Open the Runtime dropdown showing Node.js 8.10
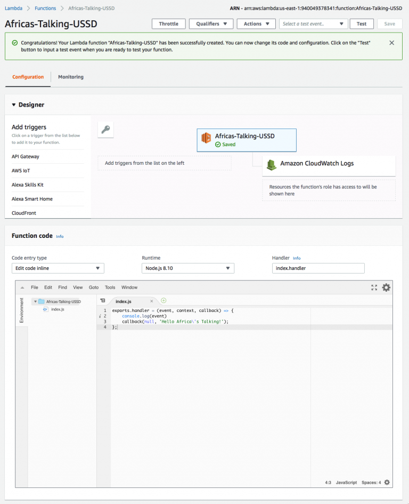The width and height of the screenshot is (409, 504). (187, 268)
